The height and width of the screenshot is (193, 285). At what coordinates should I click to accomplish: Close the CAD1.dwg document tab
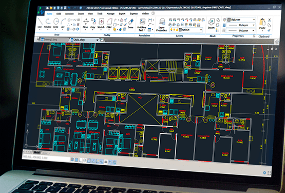[x=98, y=40]
